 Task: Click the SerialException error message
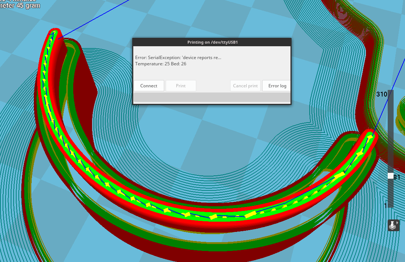[178, 58]
